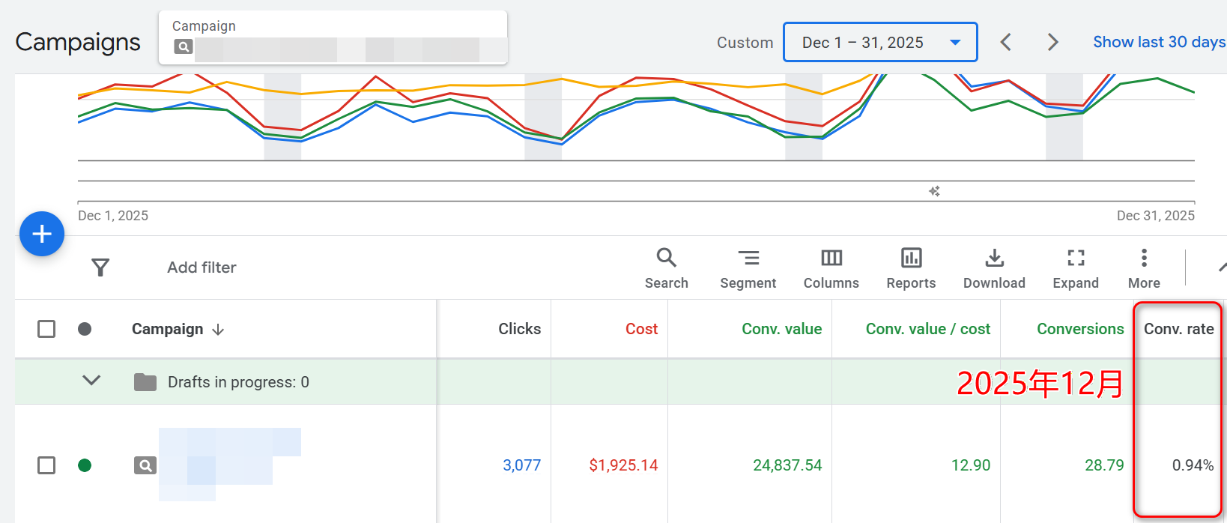Viewport: 1227px width, 523px height.
Task: Open the Segment tool
Action: [748, 268]
